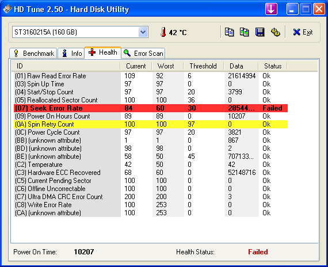Click the copy text to clipboard icon
The height and width of the screenshot is (267, 328).
pos(229,32)
